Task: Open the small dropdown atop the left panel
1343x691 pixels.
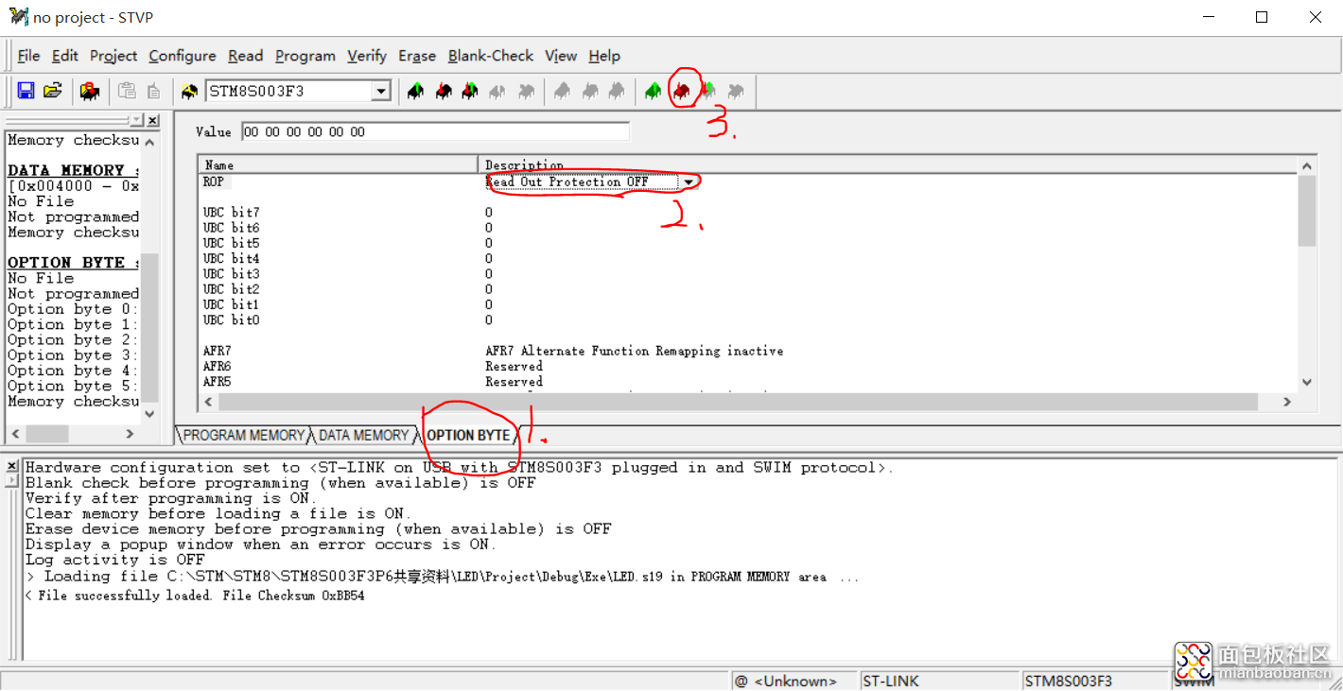Action: click(137, 120)
